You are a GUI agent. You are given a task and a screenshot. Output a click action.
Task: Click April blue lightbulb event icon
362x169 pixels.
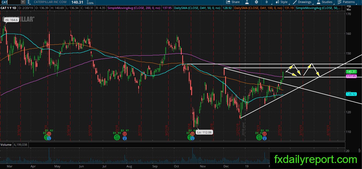pos(49,138)
